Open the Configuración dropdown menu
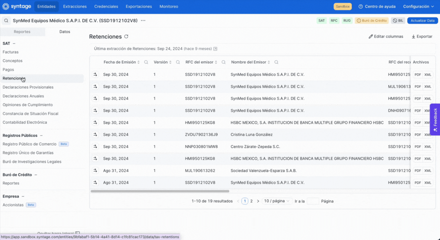This screenshot has height=240, width=440. click(x=419, y=6)
